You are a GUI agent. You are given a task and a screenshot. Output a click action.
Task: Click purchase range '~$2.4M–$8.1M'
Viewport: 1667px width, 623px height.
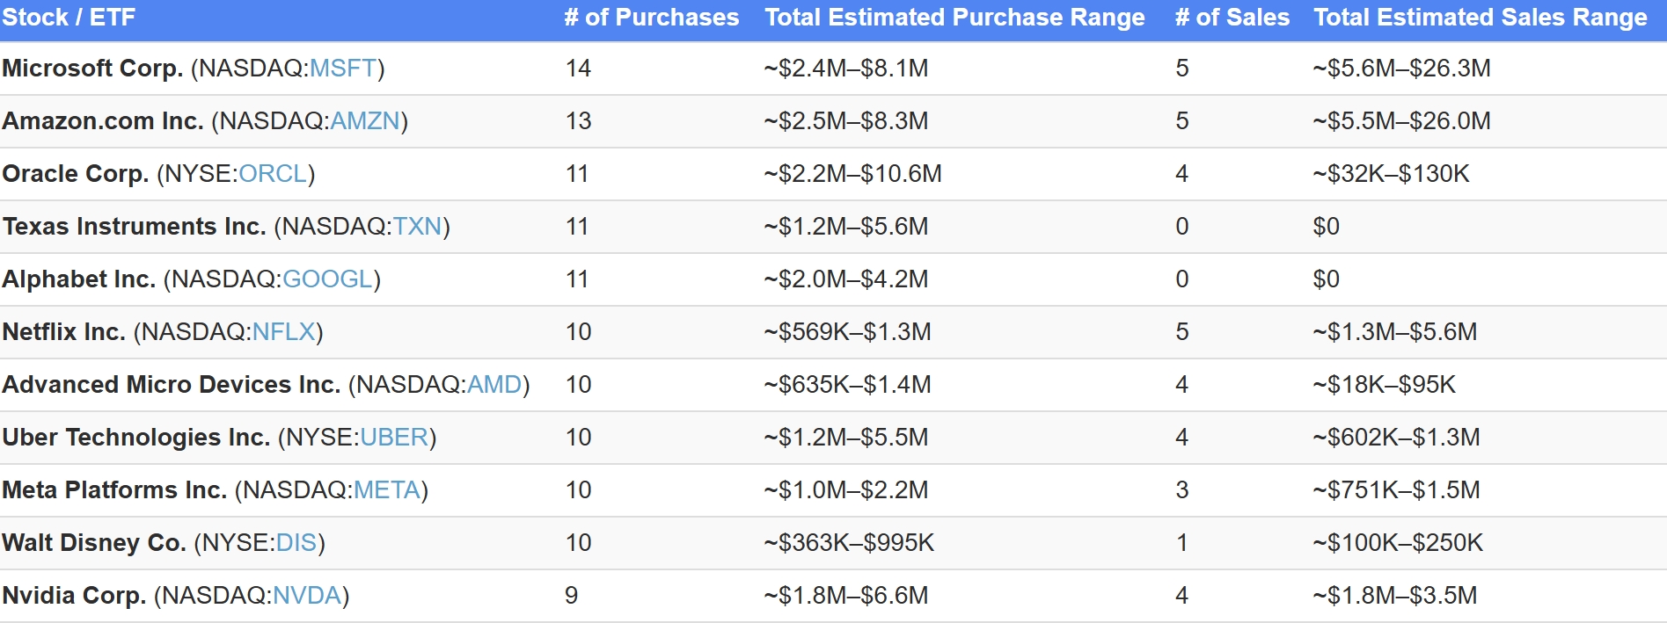tap(846, 69)
